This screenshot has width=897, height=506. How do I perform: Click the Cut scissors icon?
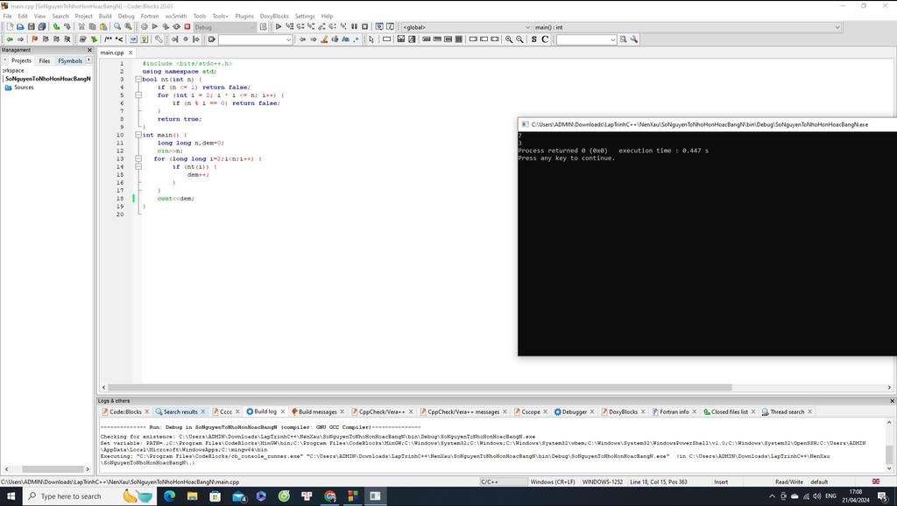point(81,27)
